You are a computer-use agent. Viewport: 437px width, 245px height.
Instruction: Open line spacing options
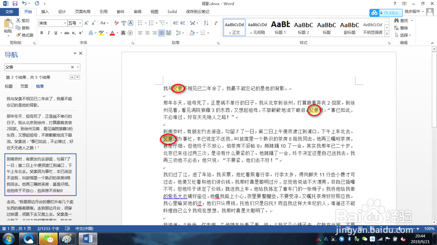coord(180,33)
